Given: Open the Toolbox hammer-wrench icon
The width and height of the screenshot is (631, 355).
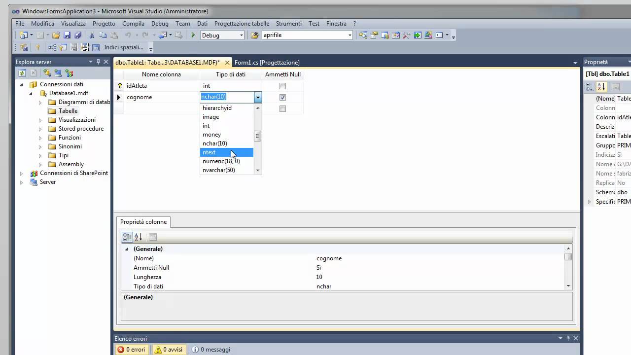Looking at the screenshot, I should point(407,35).
